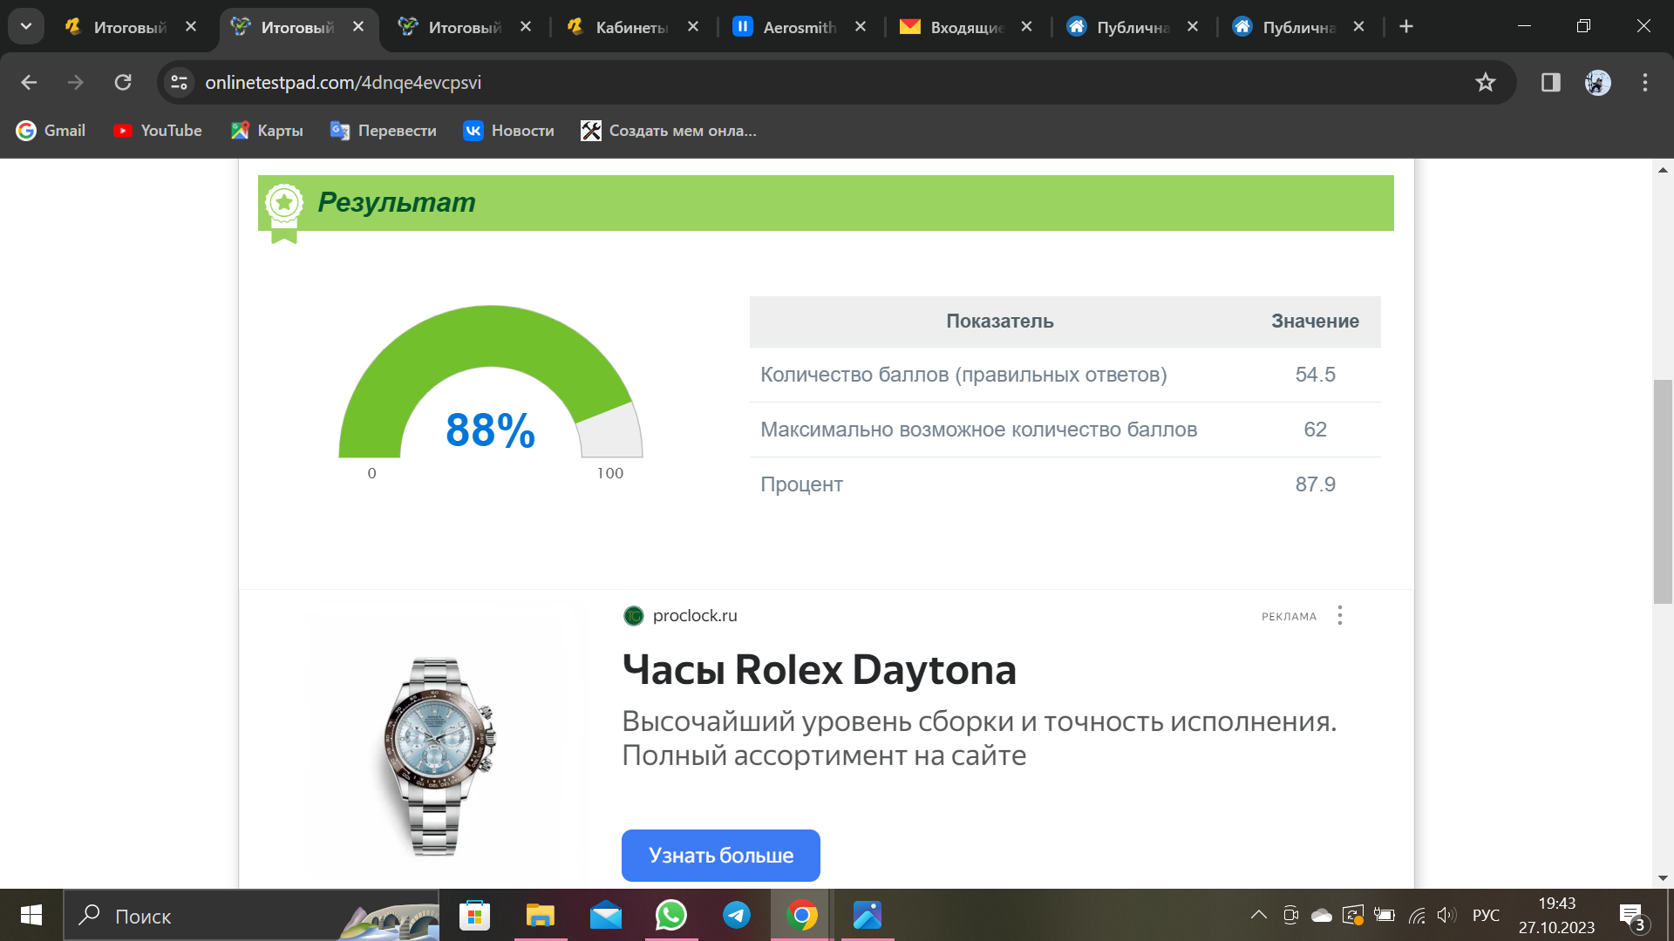The height and width of the screenshot is (941, 1674).
Task: Click the Chrome profile avatar
Action: click(1597, 83)
